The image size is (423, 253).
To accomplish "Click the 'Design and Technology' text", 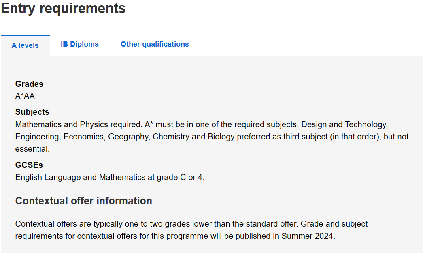I will pyautogui.click(x=344, y=124).
